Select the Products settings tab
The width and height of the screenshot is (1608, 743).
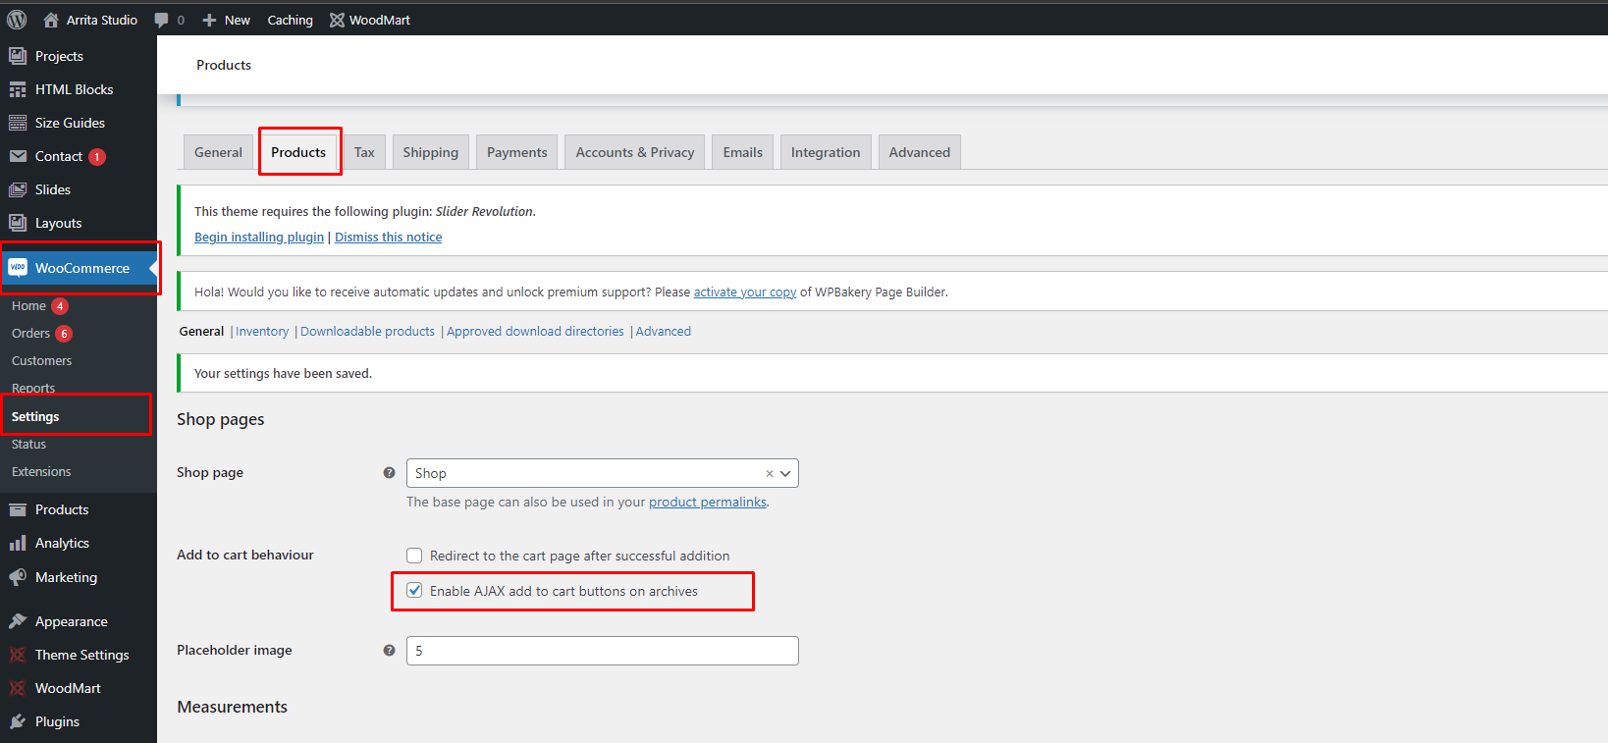pyautogui.click(x=298, y=152)
